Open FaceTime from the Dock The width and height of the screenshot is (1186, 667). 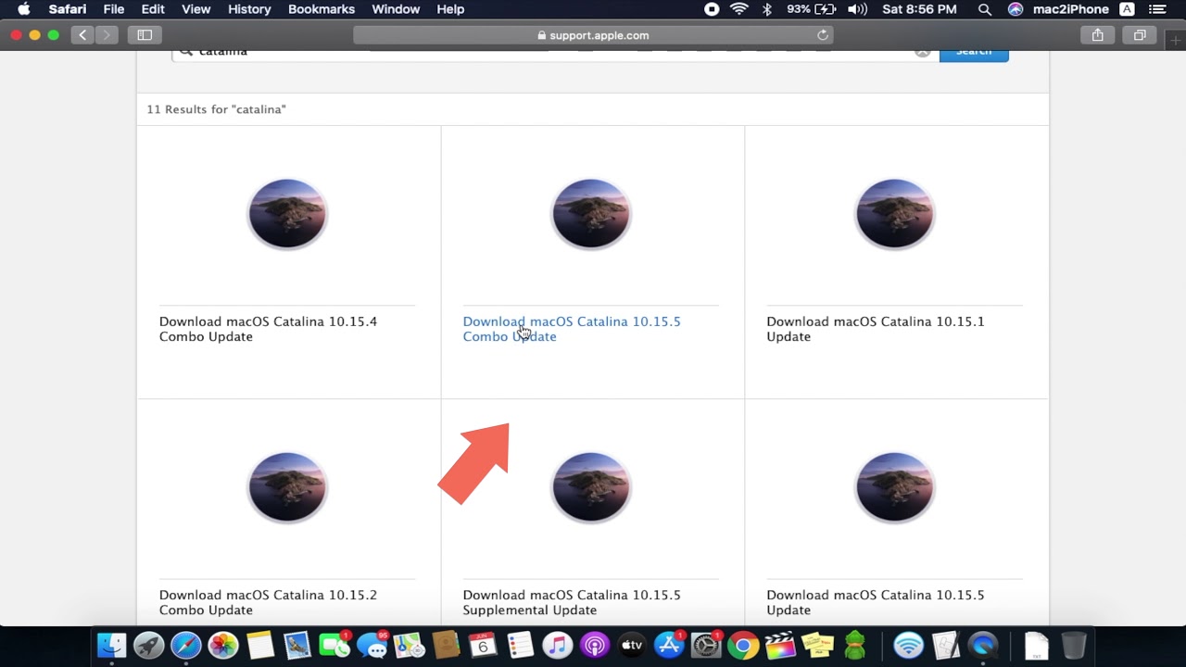pyautogui.click(x=334, y=645)
